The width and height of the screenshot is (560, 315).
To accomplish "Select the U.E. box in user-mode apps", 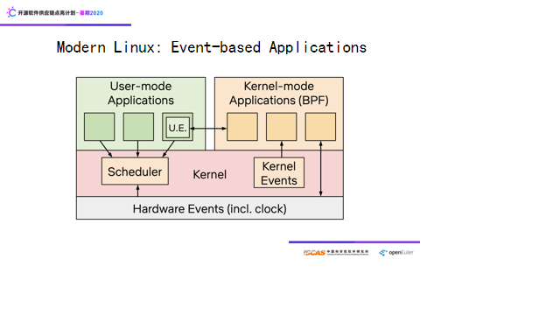I will (x=178, y=128).
